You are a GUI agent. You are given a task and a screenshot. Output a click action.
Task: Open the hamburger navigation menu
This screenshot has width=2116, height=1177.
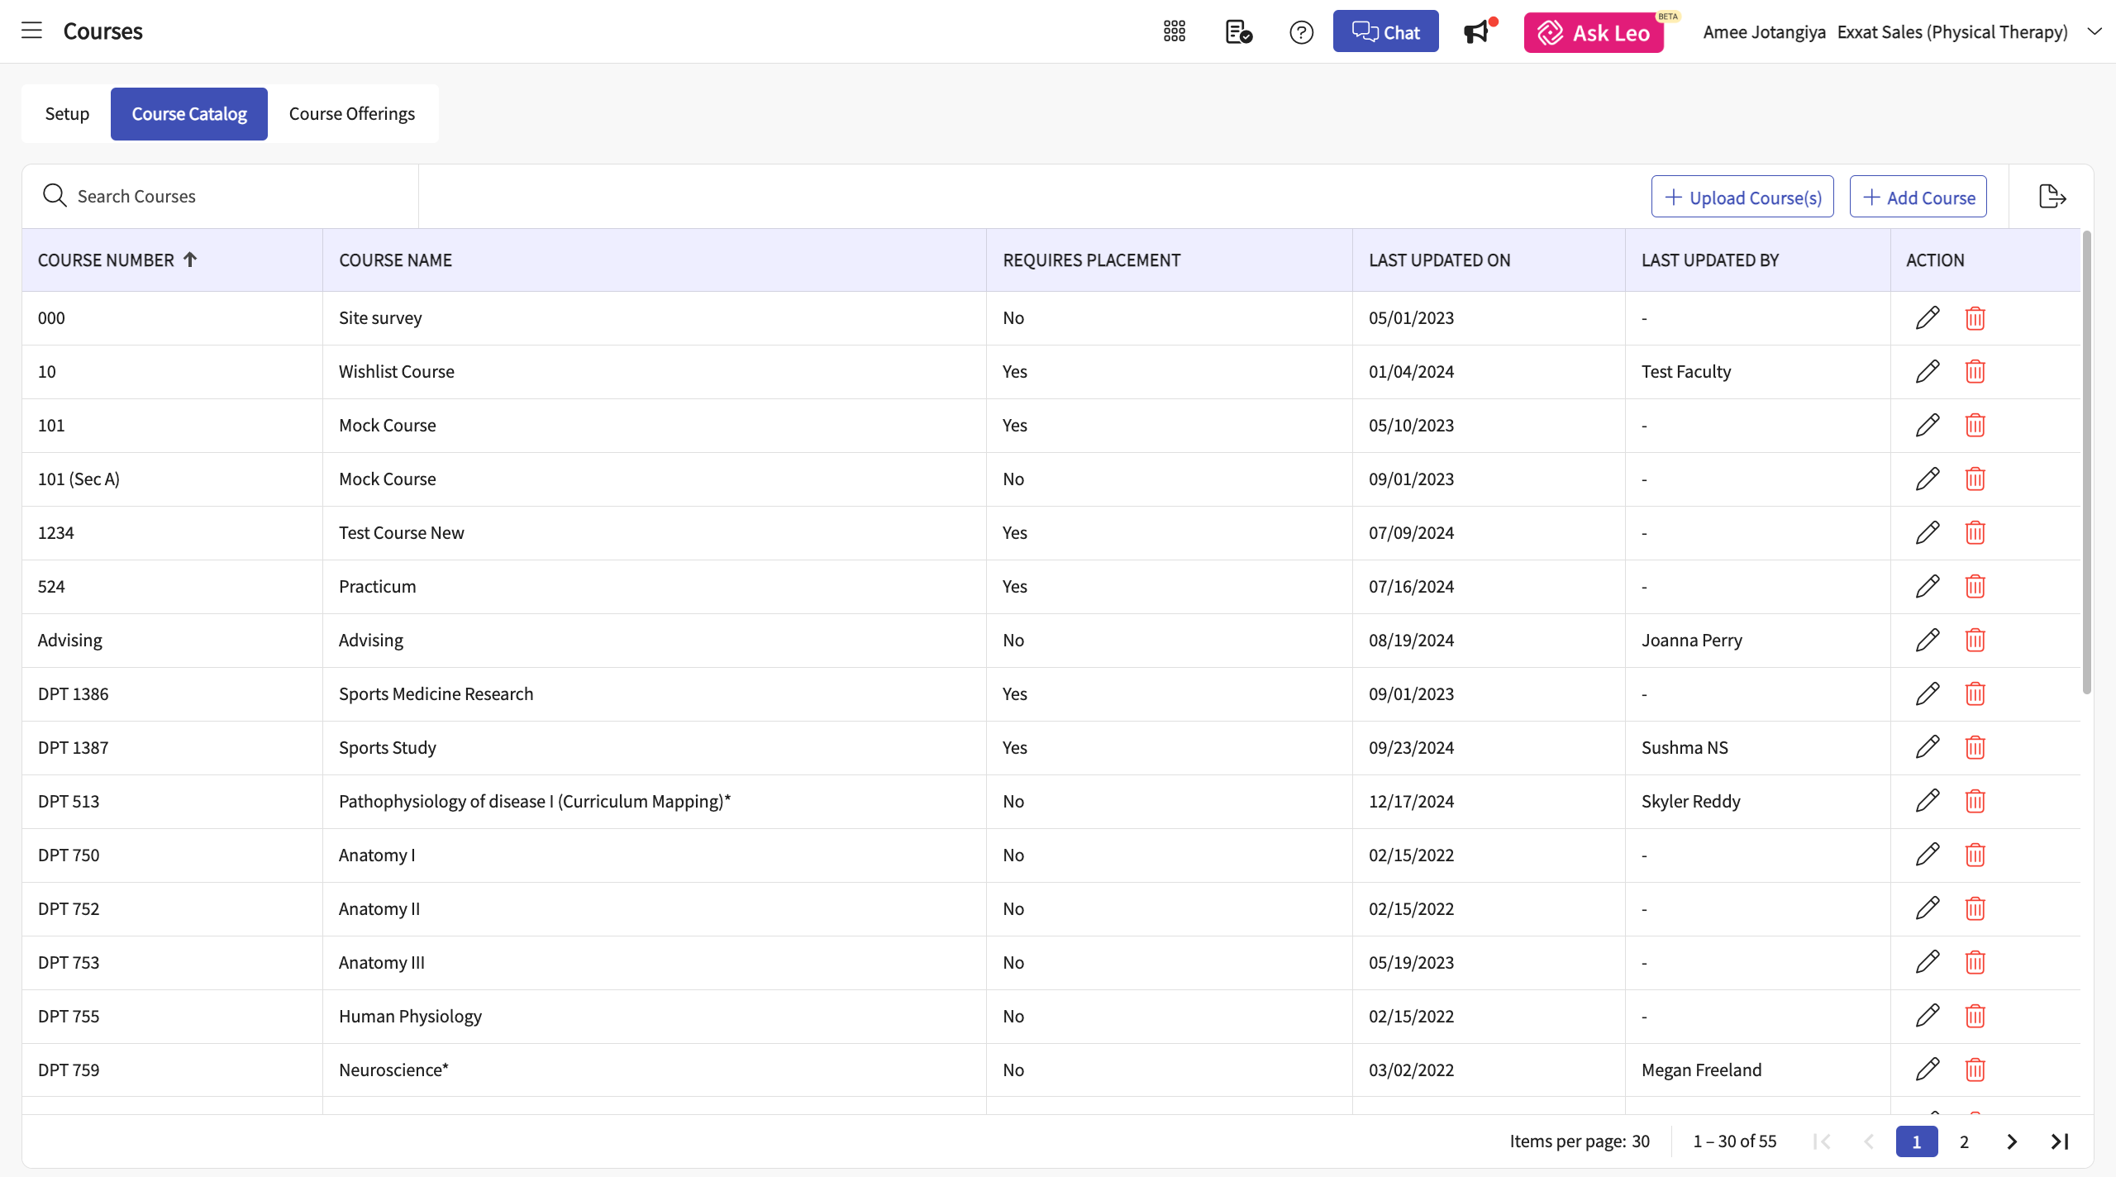[x=31, y=31]
